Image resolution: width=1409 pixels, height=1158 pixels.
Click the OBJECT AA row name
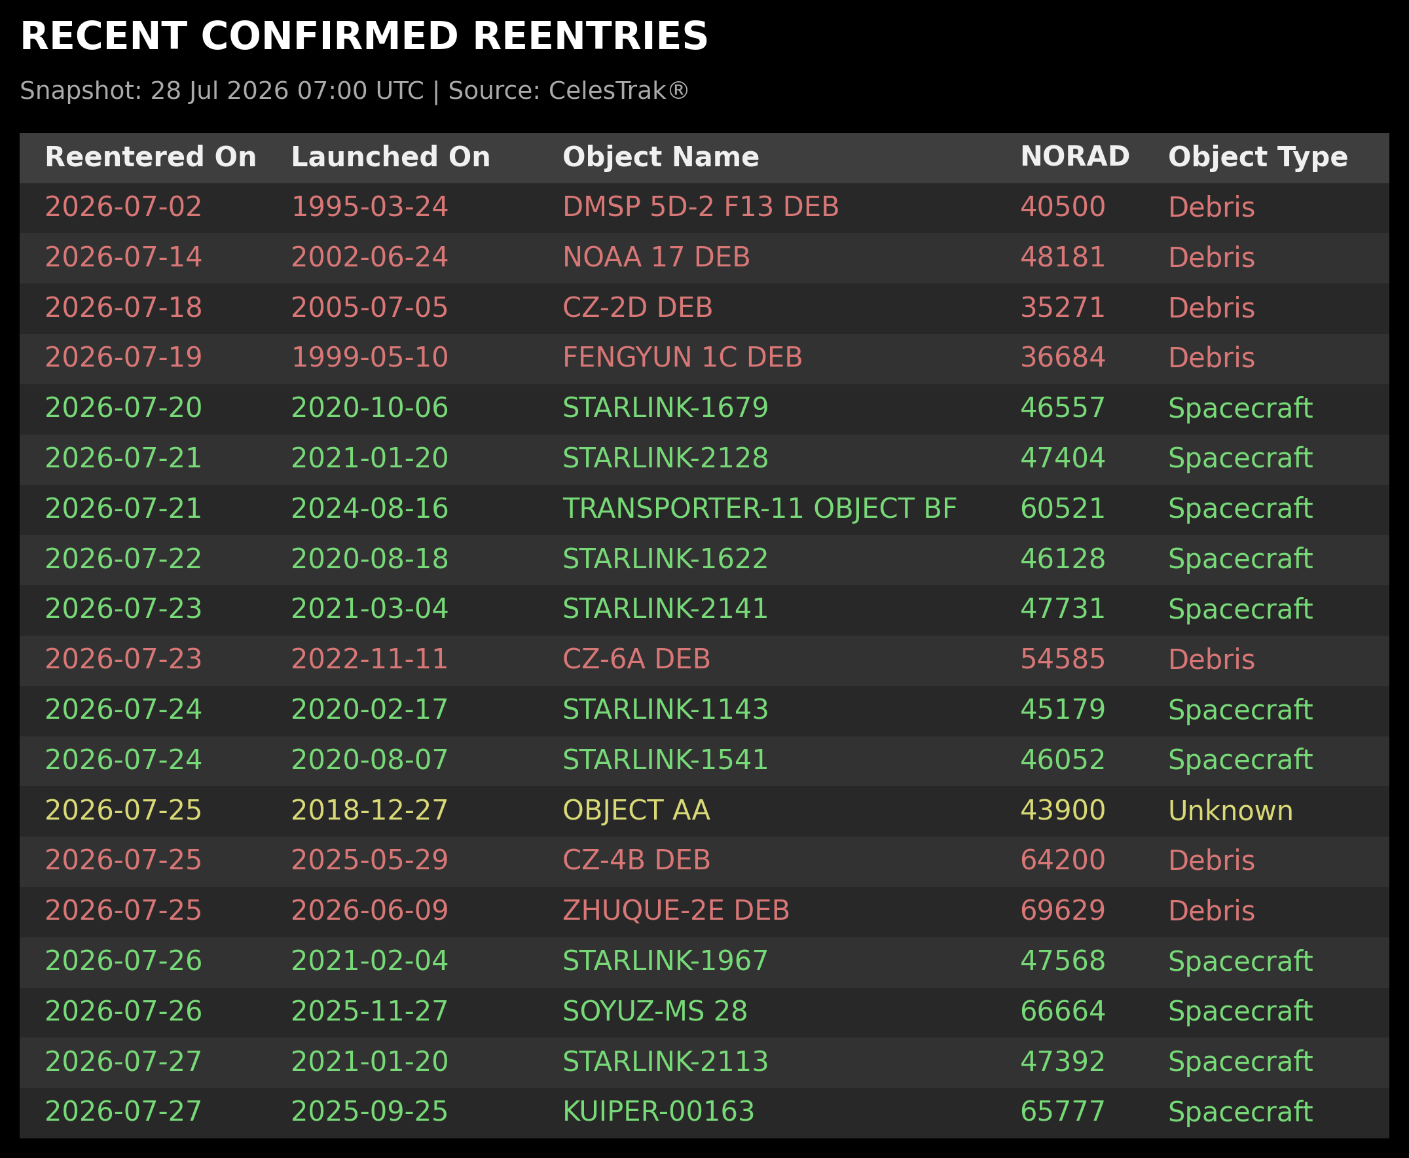coord(636,810)
